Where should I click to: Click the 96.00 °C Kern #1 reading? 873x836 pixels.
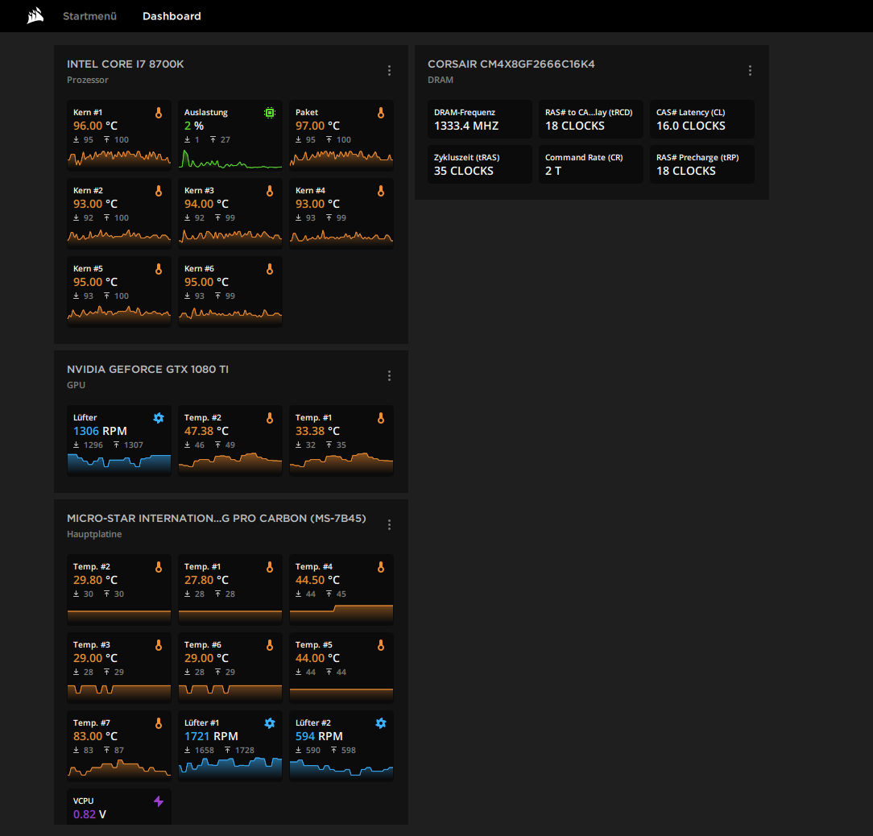click(95, 126)
